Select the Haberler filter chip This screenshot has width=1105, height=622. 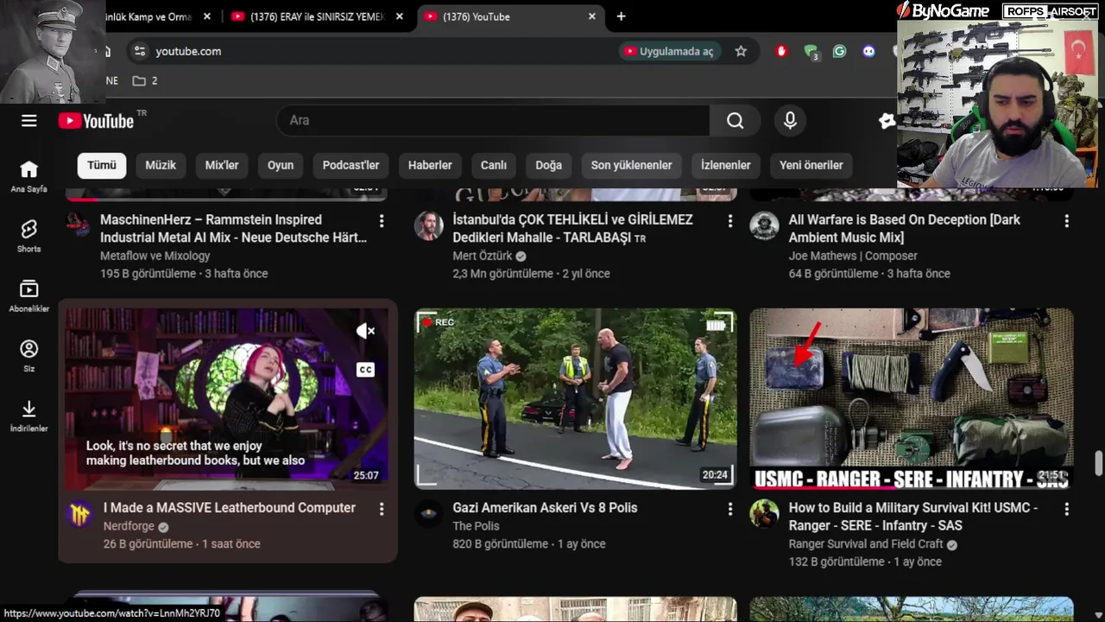click(x=430, y=165)
